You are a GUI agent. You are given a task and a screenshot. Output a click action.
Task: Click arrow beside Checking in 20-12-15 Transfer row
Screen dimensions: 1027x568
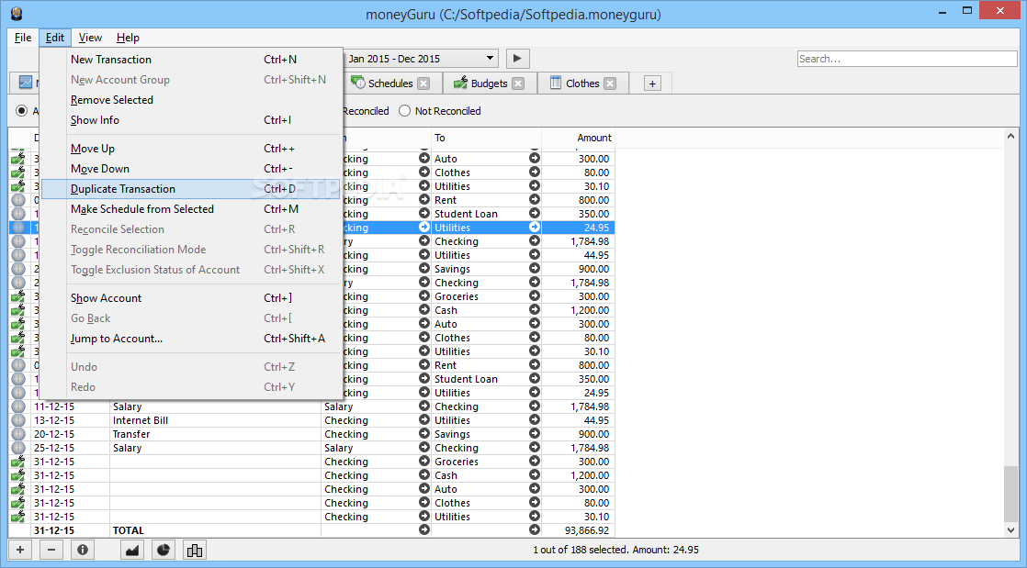[x=423, y=434]
